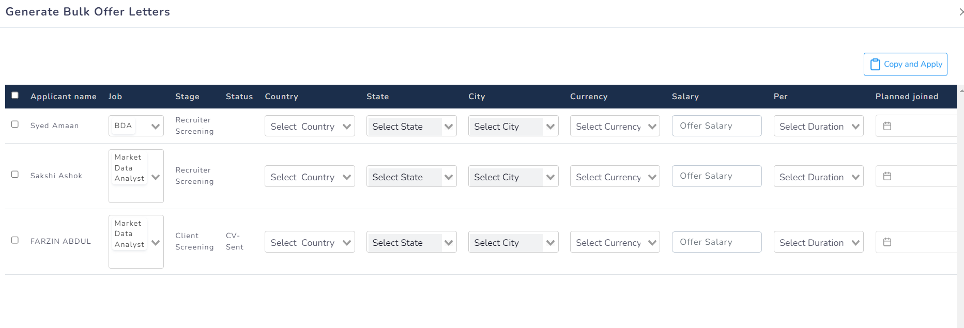964x328 pixels.
Task: Click the vertical scrollbar on the right
Action: (x=960, y=207)
